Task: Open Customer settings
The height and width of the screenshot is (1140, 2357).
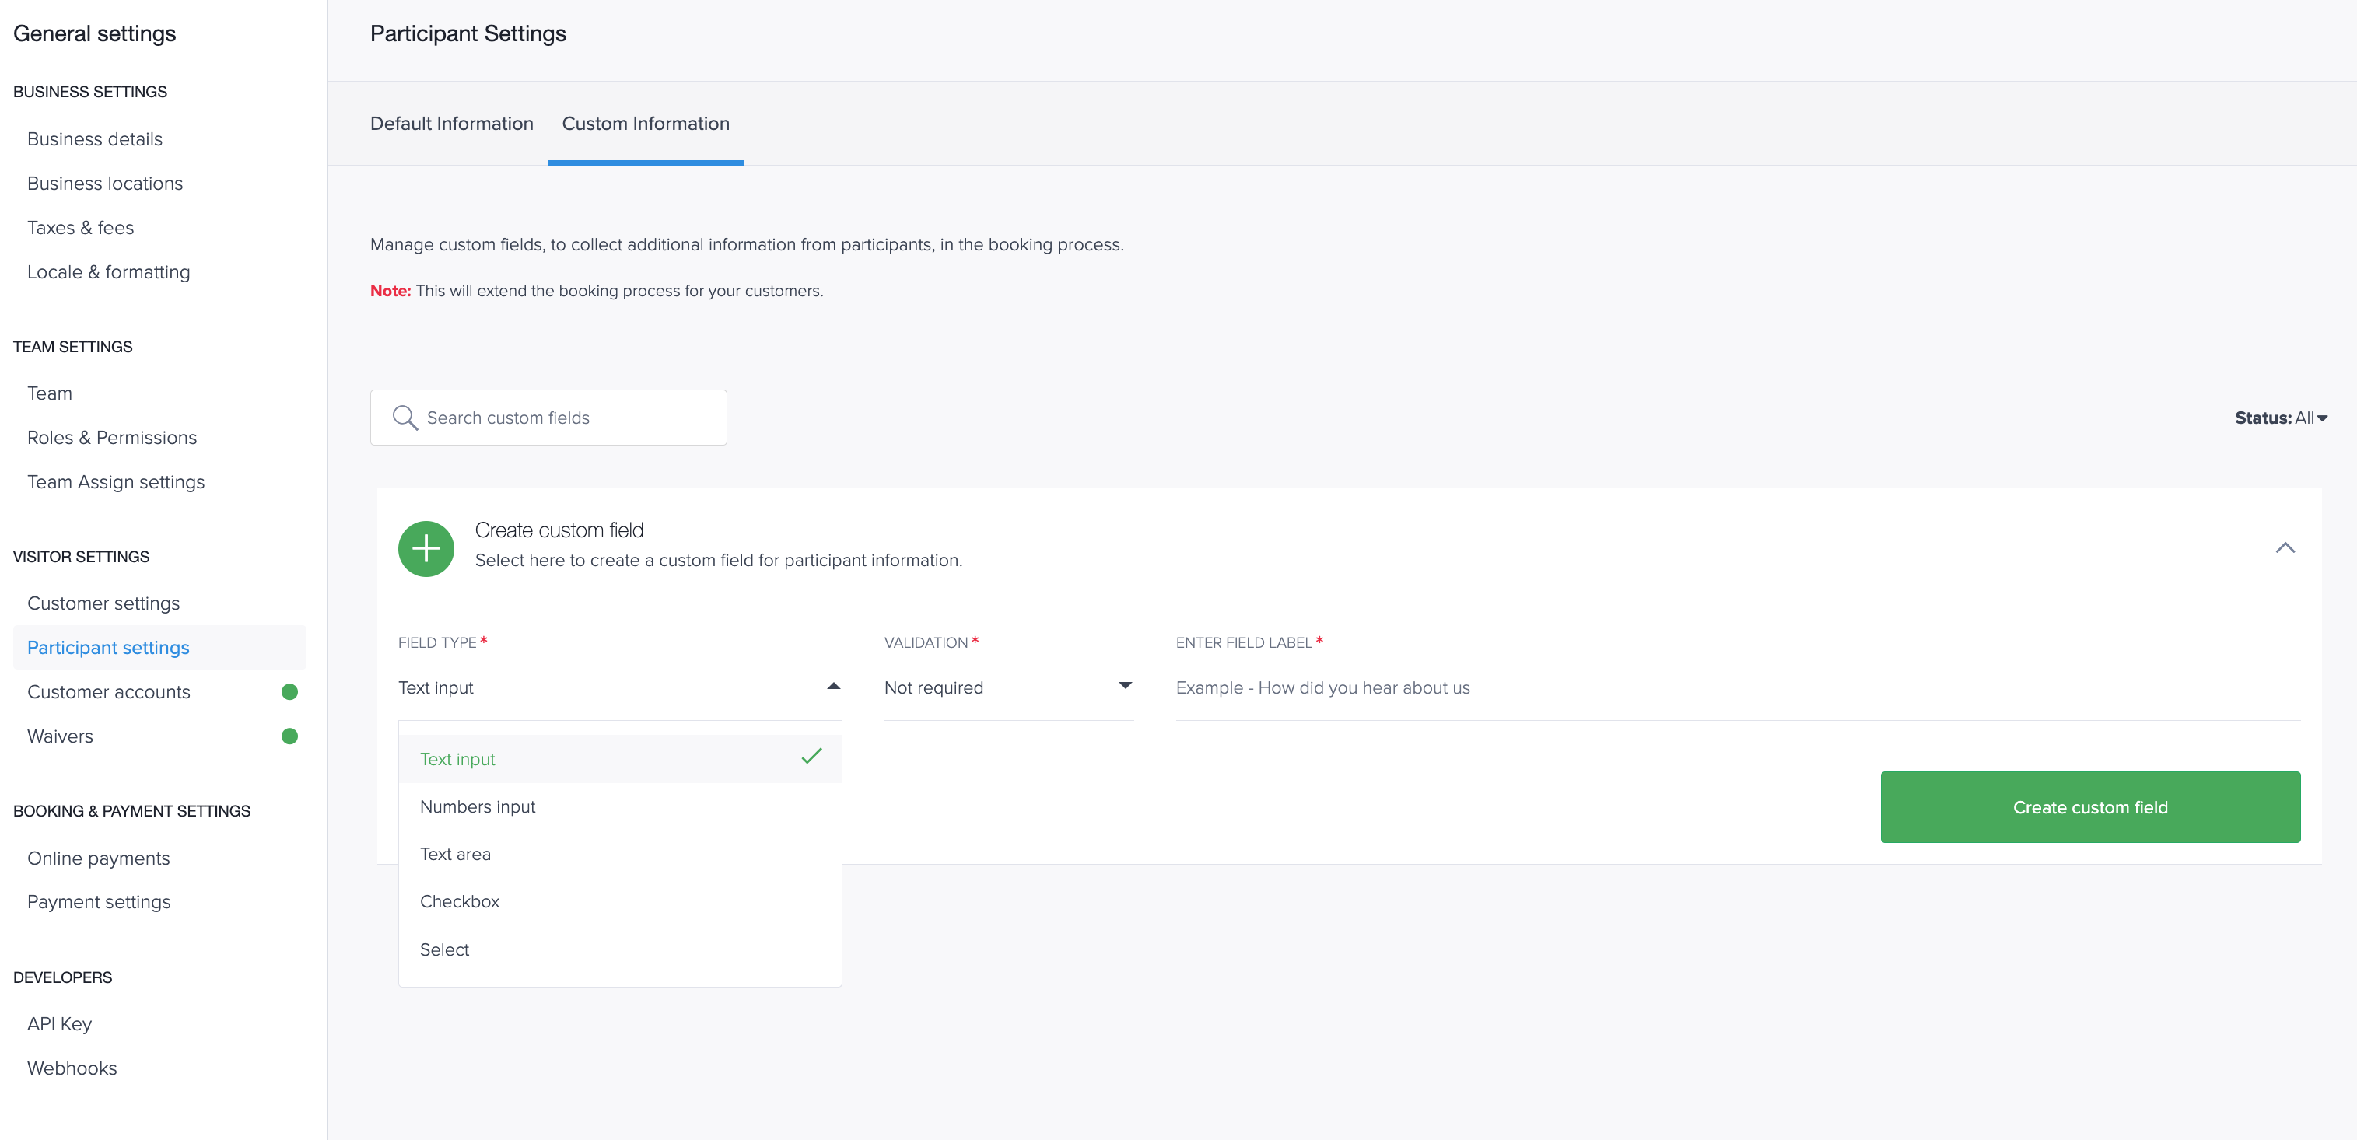Action: click(103, 603)
